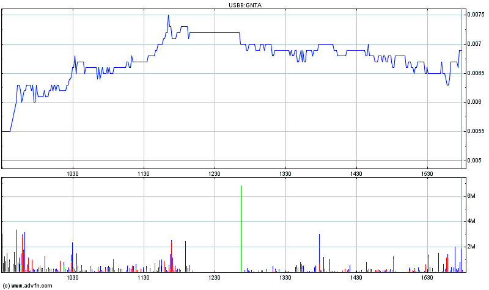Screen dimensions: 489x290
Task: Select the 0.007 price axis label
Action: point(474,44)
